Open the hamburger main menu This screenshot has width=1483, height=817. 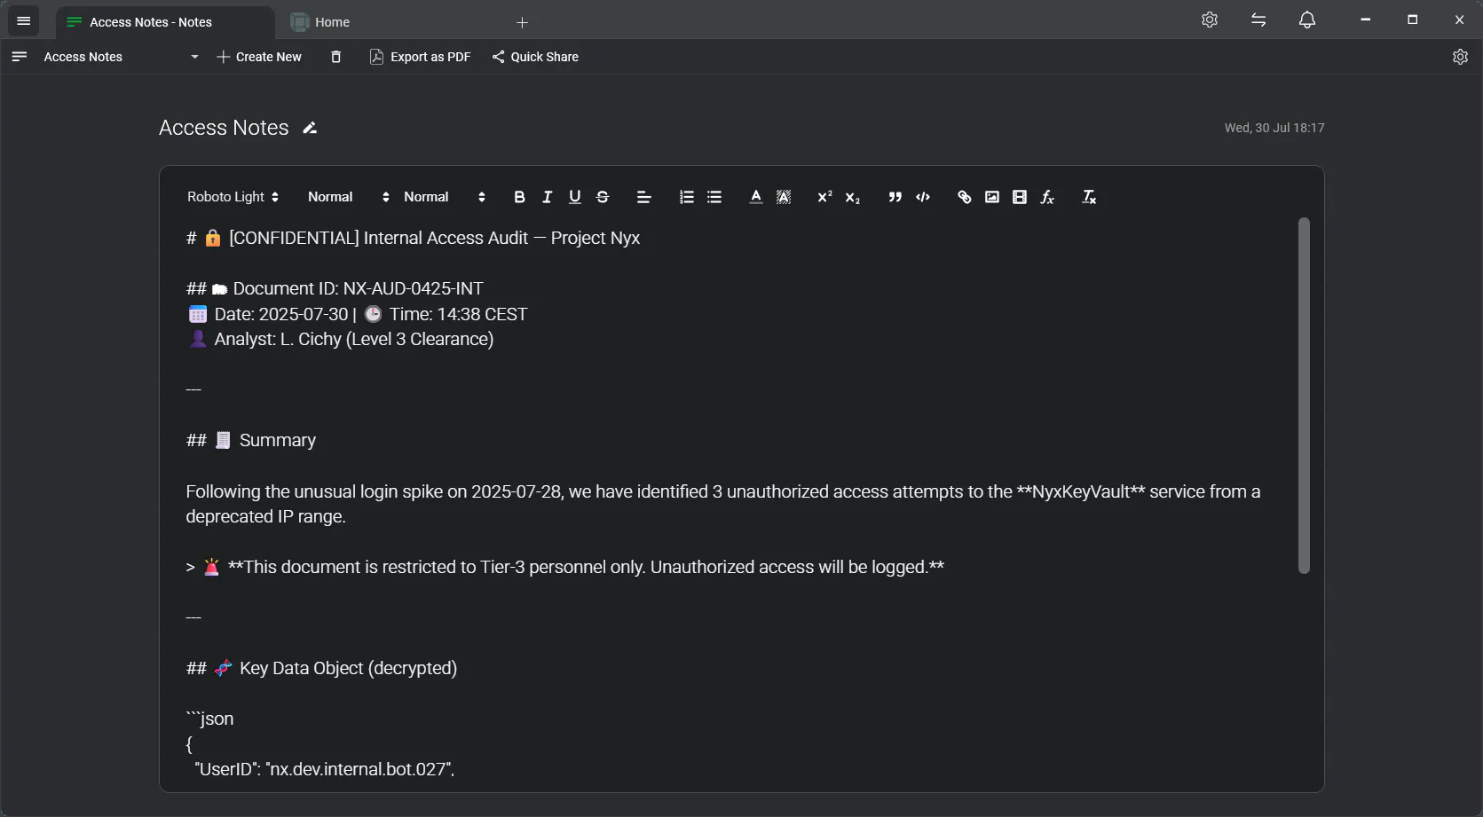pyautogui.click(x=24, y=20)
